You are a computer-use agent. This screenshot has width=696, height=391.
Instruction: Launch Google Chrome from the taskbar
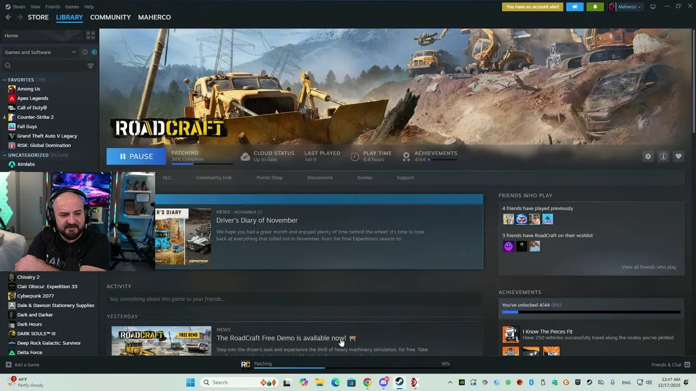pos(367,382)
